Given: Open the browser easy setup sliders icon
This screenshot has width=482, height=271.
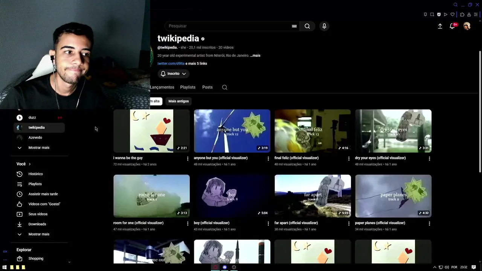Looking at the screenshot, I should tap(476, 15).
